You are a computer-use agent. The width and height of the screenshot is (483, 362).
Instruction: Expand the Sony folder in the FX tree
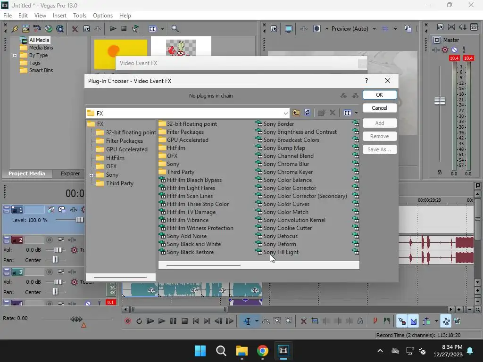click(x=91, y=175)
